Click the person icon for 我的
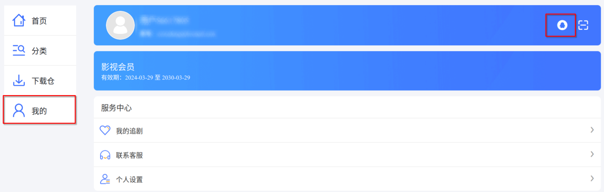Viewport: 604px width, 192px height. (x=19, y=111)
